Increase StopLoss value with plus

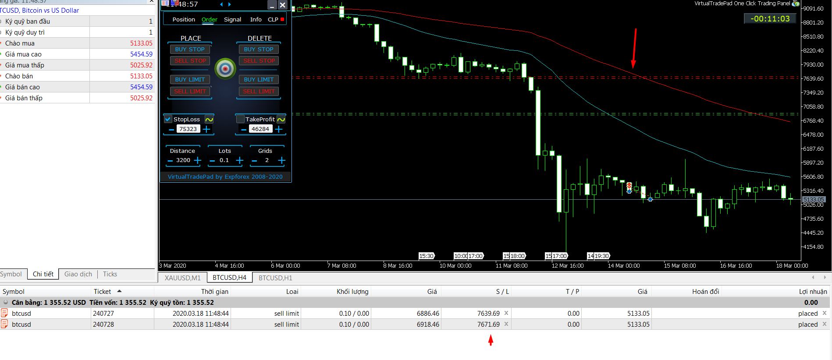(x=207, y=129)
